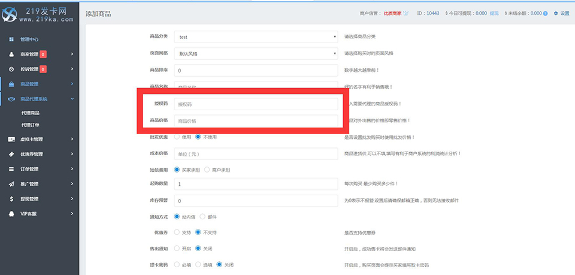The height and width of the screenshot is (275, 575).
Task: Click the help icon beside 未结余额
Action: pyautogui.click(x=545, y=13)
